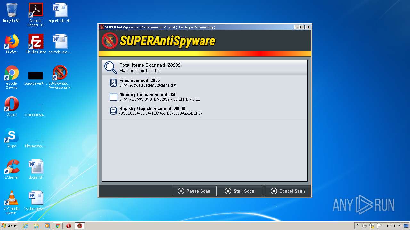Screen dimensions: 410x230
Task: Select Acrobat Reader DC desktop icon
Action: [36, 15]
